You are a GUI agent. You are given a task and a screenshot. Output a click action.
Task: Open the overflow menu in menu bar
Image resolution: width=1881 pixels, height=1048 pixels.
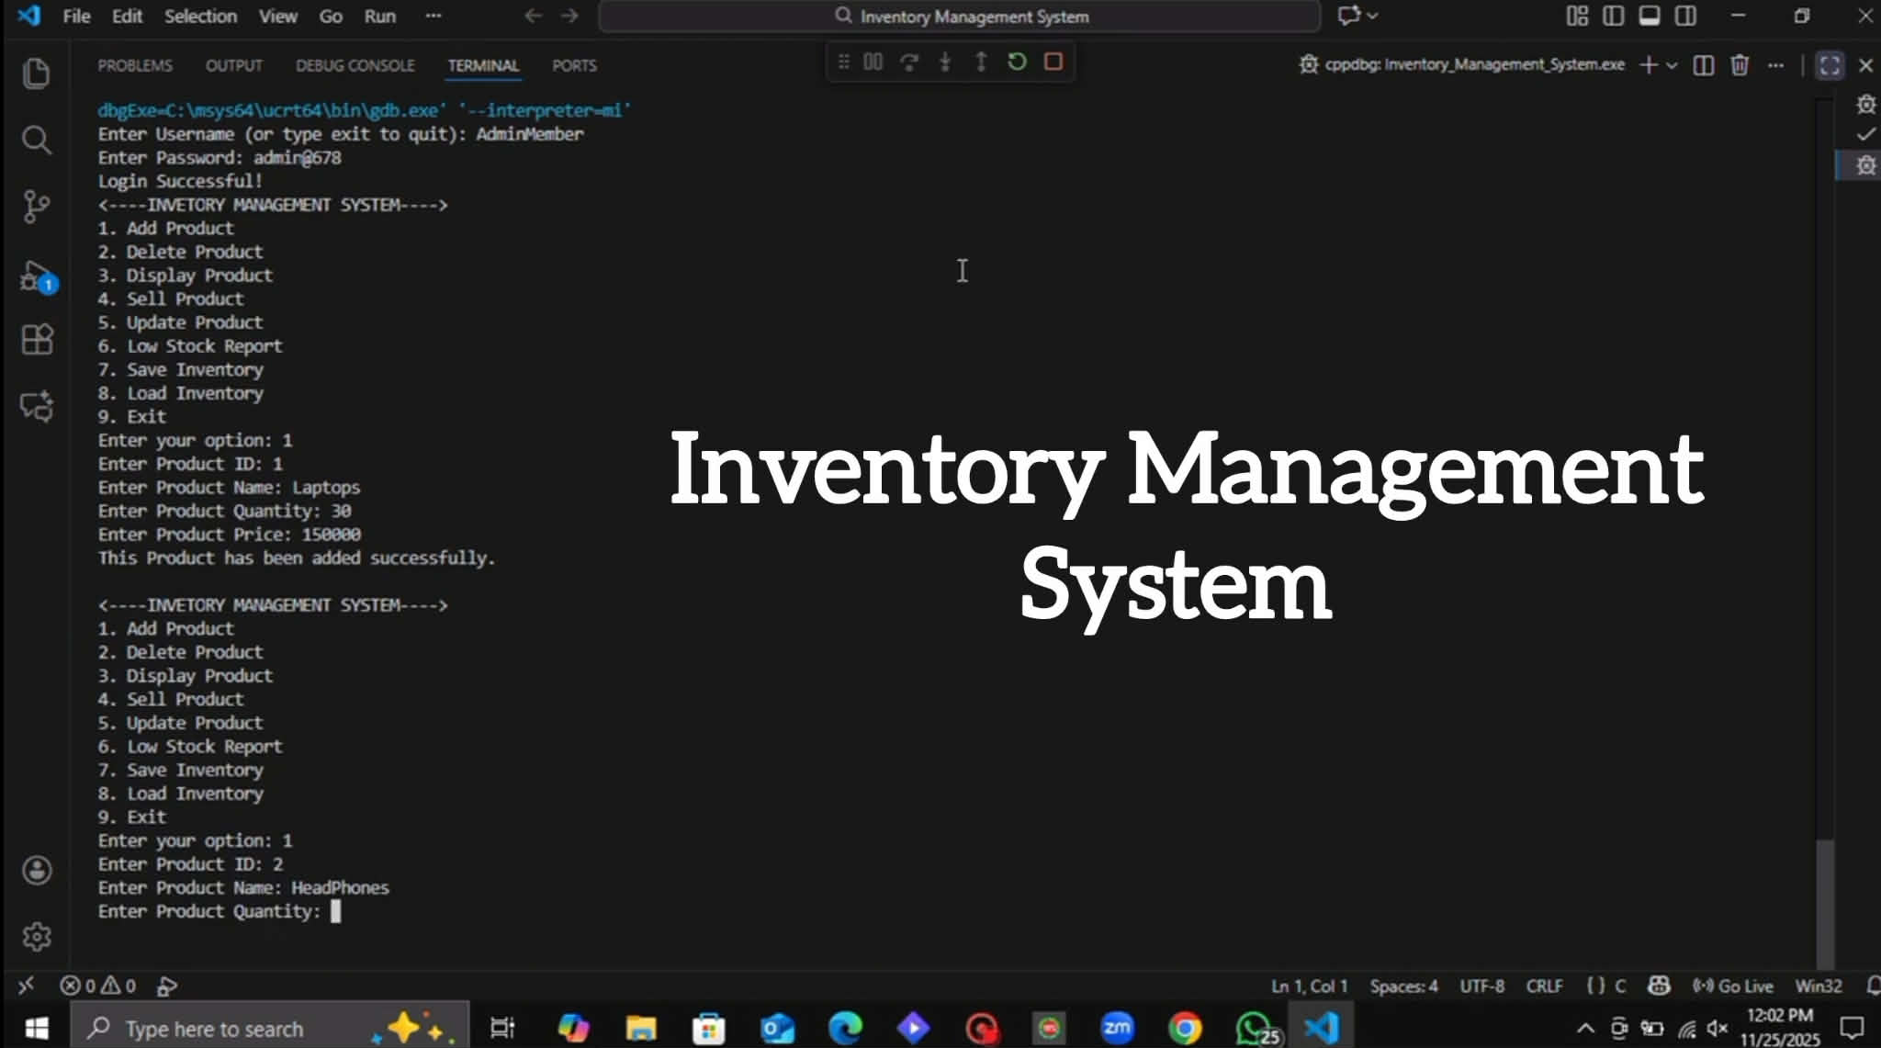coord(434,17)
